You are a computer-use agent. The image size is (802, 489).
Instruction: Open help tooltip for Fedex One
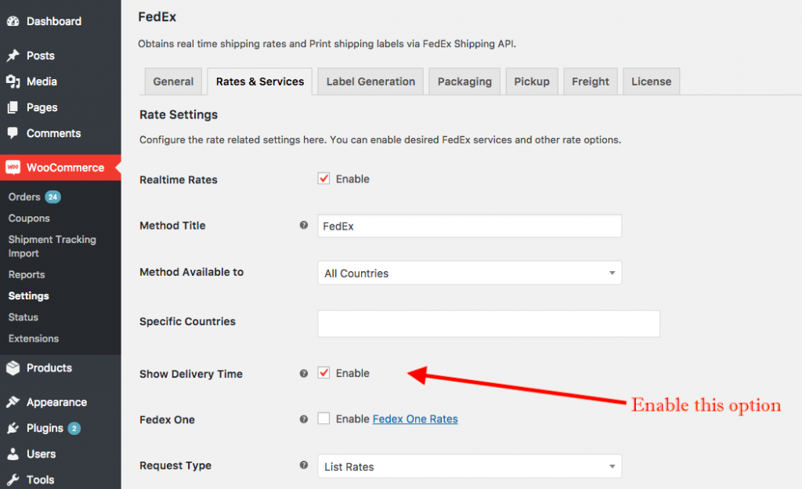click(x=304, y=419)
